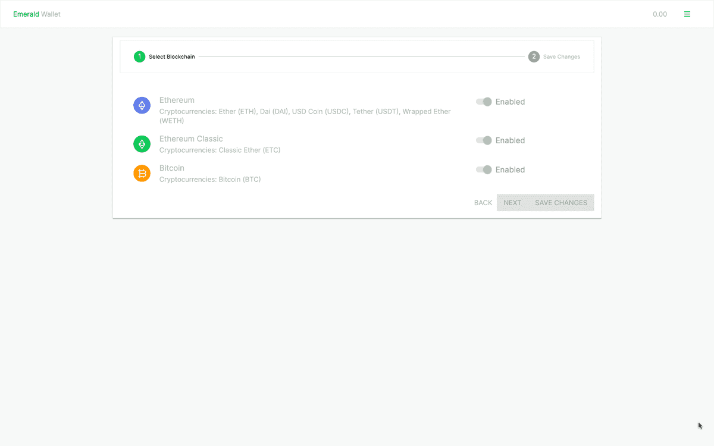Screen dimensions: 714x446
Task: Click the step 1 circle icon
Action: point(139,57)
